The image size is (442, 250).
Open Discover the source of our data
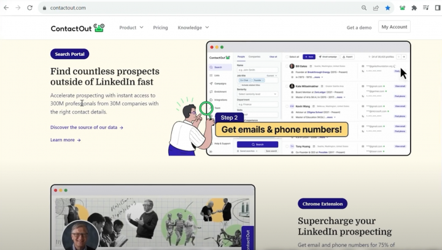tap(87, 128)
